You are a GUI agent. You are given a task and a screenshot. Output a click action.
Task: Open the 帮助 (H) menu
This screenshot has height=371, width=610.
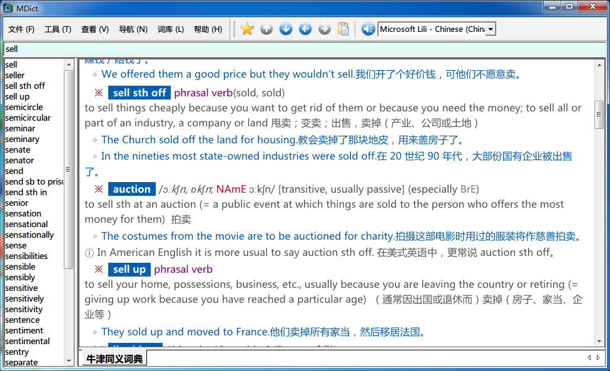(208, 29)
